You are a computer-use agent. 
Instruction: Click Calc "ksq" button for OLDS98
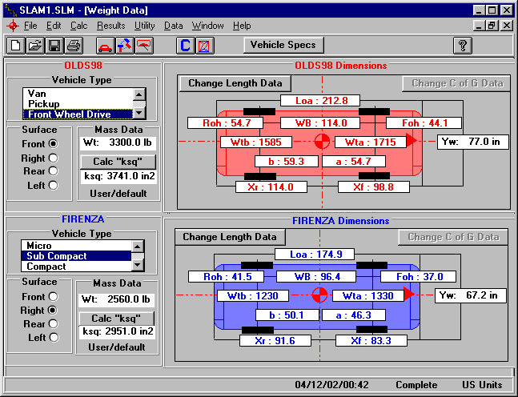[x=118, y=162]
